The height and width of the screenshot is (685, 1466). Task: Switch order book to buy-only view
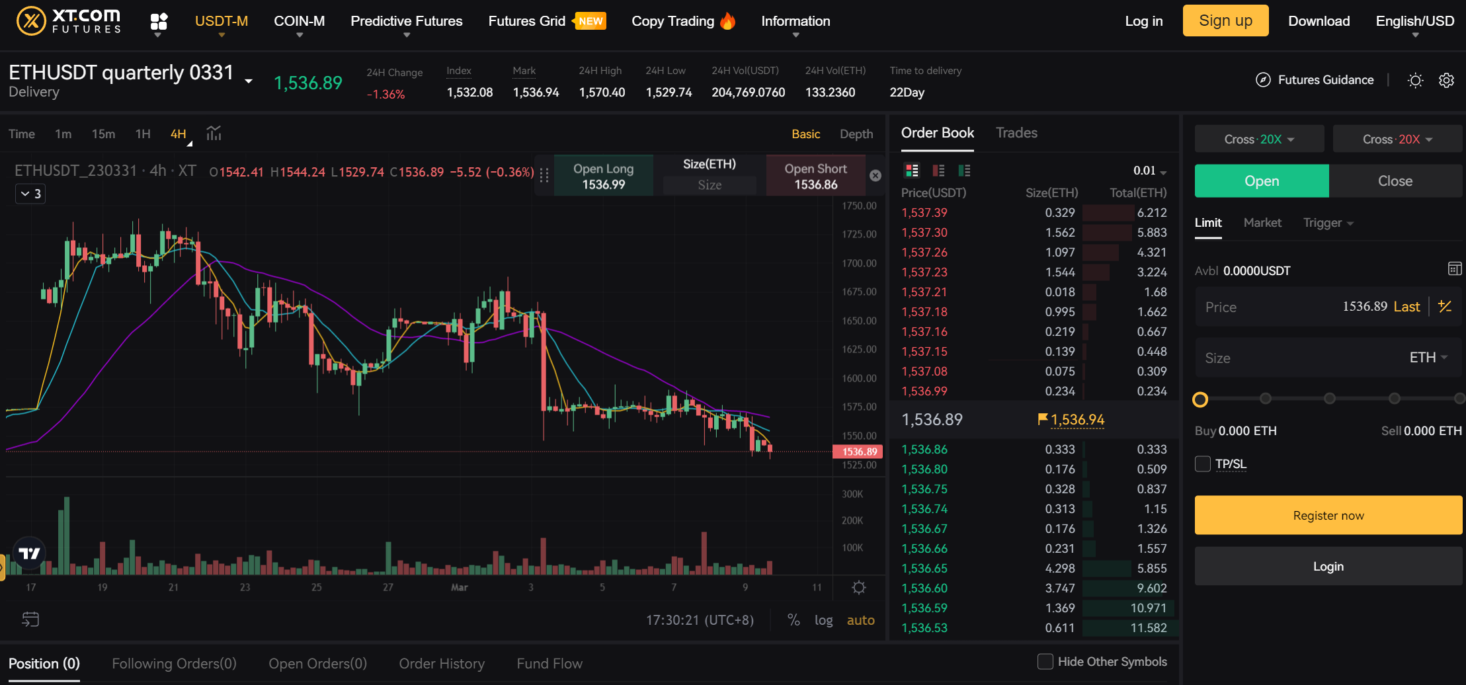(964, 170)
